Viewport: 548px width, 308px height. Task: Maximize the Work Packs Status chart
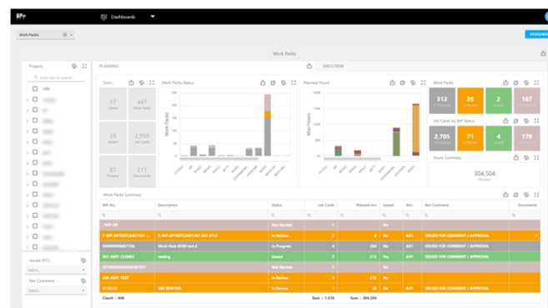pyautogui.click(x=294, y=82)
